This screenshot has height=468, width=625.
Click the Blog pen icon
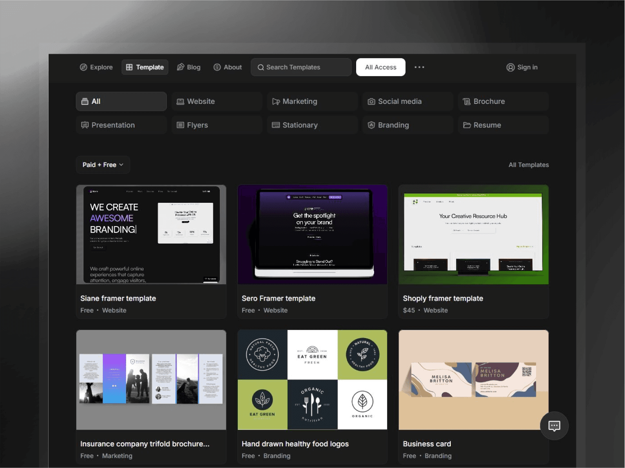(181, 67)
